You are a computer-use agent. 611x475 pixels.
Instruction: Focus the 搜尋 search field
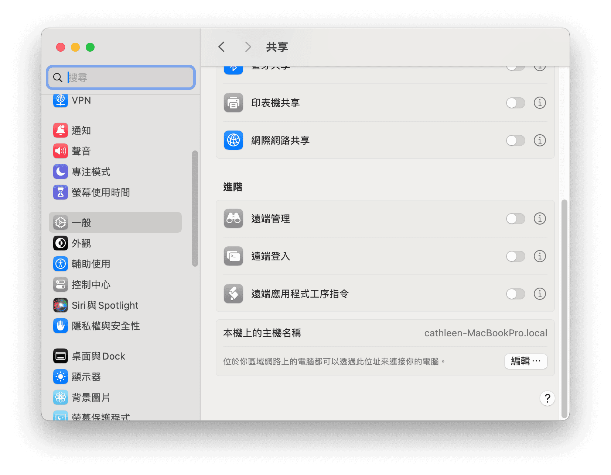121,77
